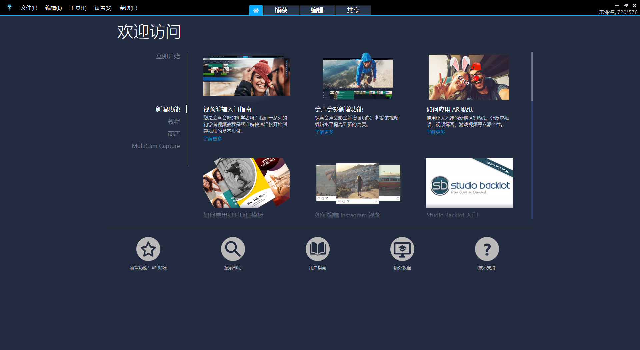Open the 额外教程 monitor icon
Screen dimensions: 640x350
pos(402,249)
